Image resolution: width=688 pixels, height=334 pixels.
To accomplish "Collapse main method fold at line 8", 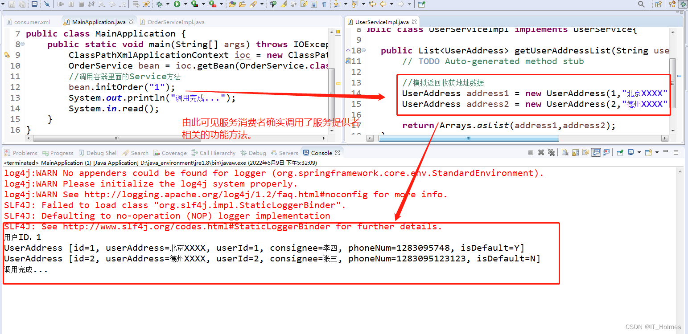I will coord(23,44).
